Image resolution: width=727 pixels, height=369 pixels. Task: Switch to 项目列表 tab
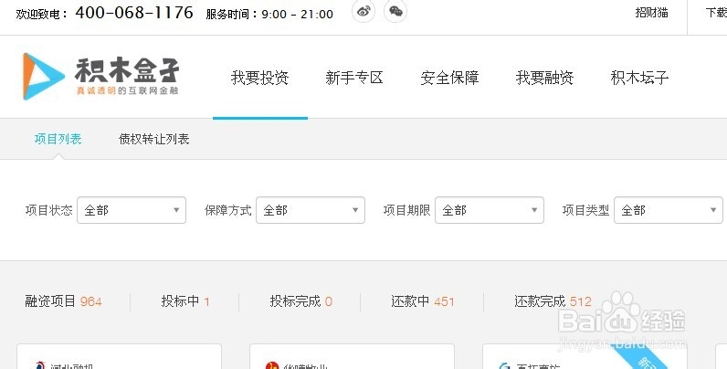[58, 139]
